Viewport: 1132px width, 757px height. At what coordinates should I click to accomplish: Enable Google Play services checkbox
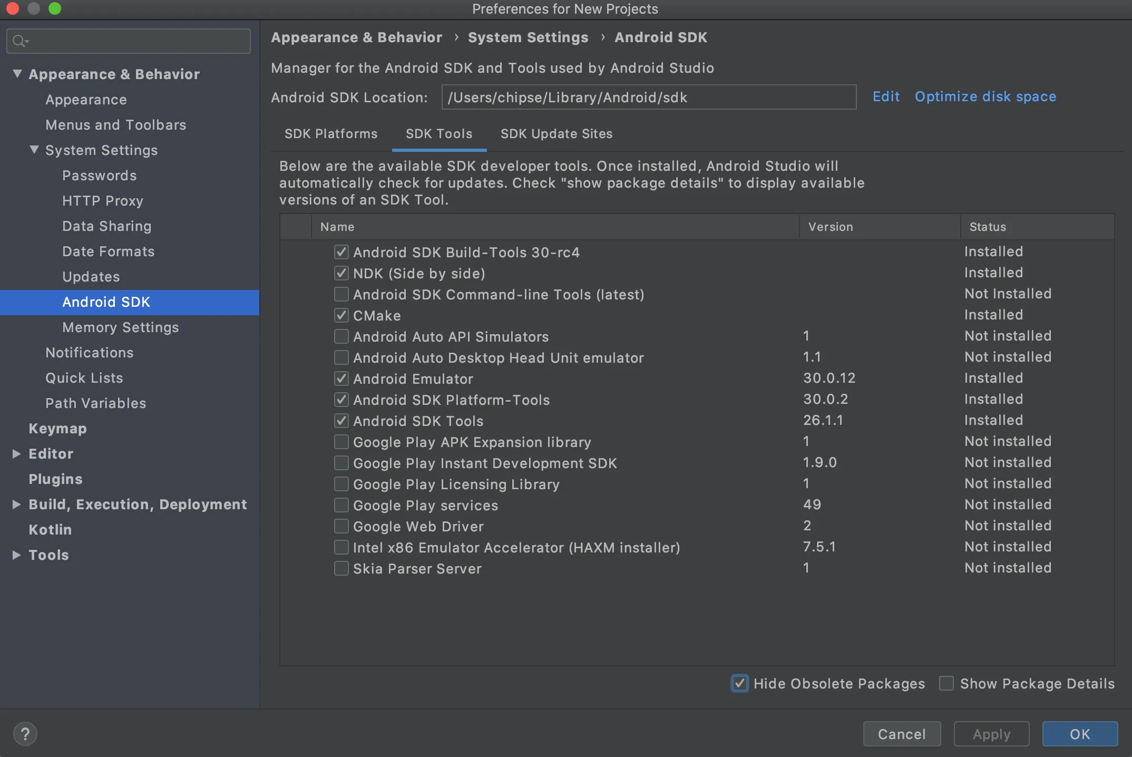point(341,505)
